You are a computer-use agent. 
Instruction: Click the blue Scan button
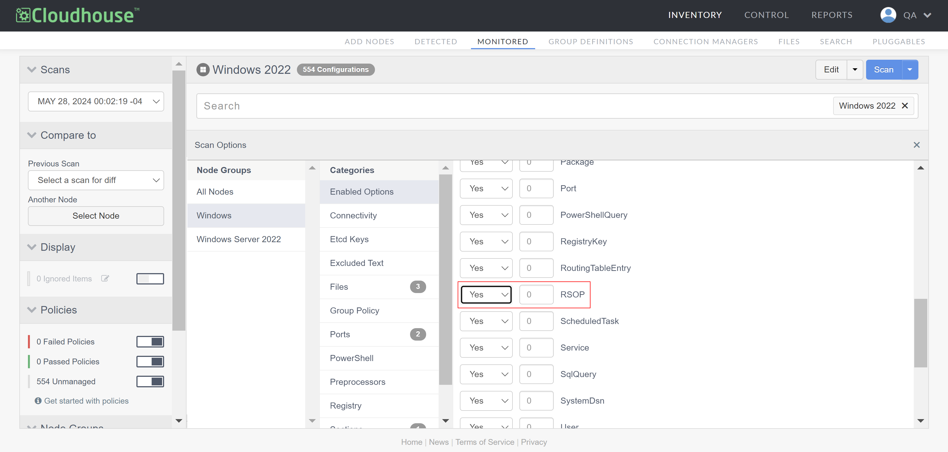pyautogui.click(x=884, y=69)
